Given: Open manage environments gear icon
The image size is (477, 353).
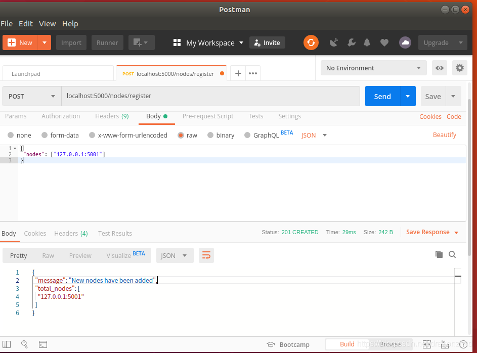Looking at the screenshot, I should [x=460, y=68].
